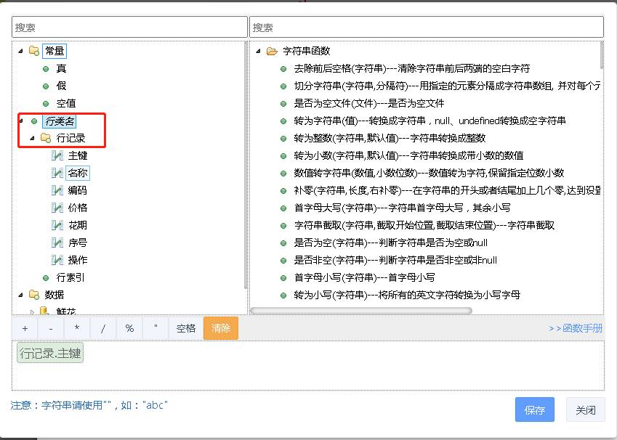Expand the 鲜花 data node
The image size is (617, 440).
32,311
